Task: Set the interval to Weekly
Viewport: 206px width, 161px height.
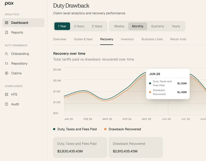Action: (119, 26)
